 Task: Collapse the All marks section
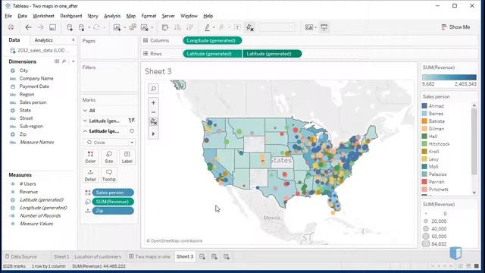point(85,111)
